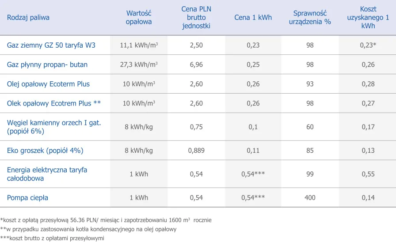Select the Cena 1 kWh column header
The image size is (396, 242).
(253, 18)
